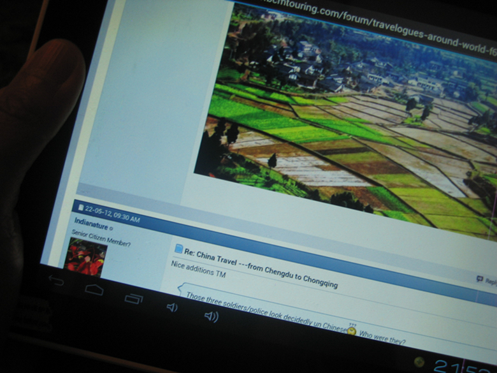Click the document icon before Re: China Travel

point(178,249)
